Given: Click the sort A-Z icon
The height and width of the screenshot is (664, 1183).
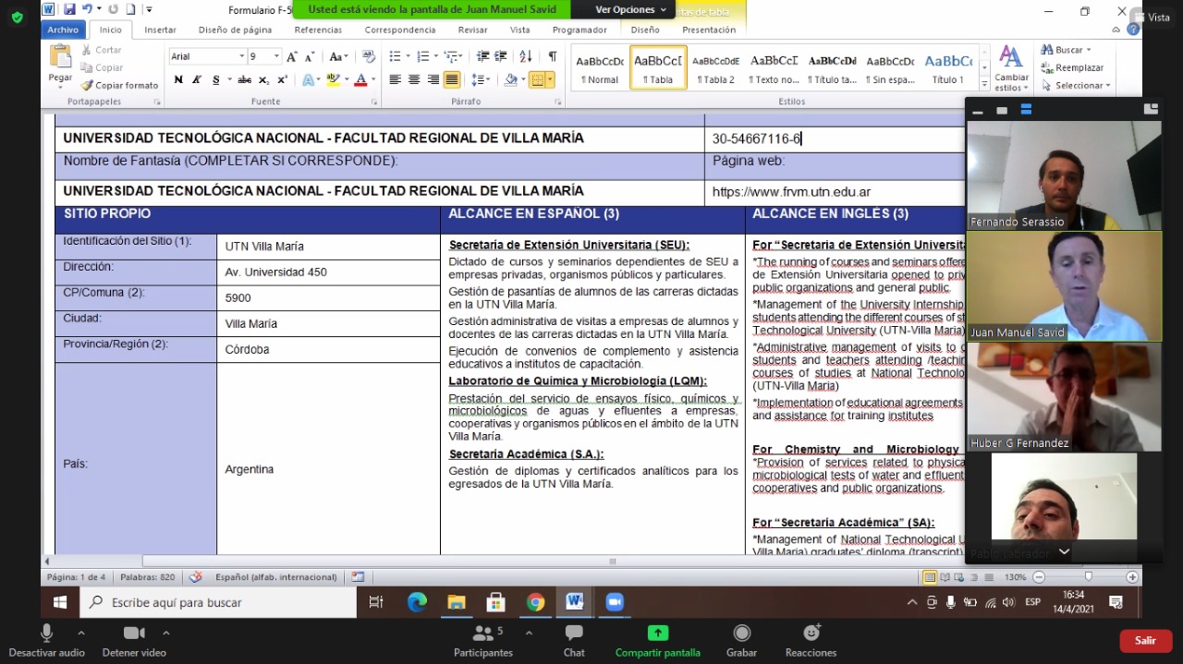Looking at the screenshot, I should 527,56.
